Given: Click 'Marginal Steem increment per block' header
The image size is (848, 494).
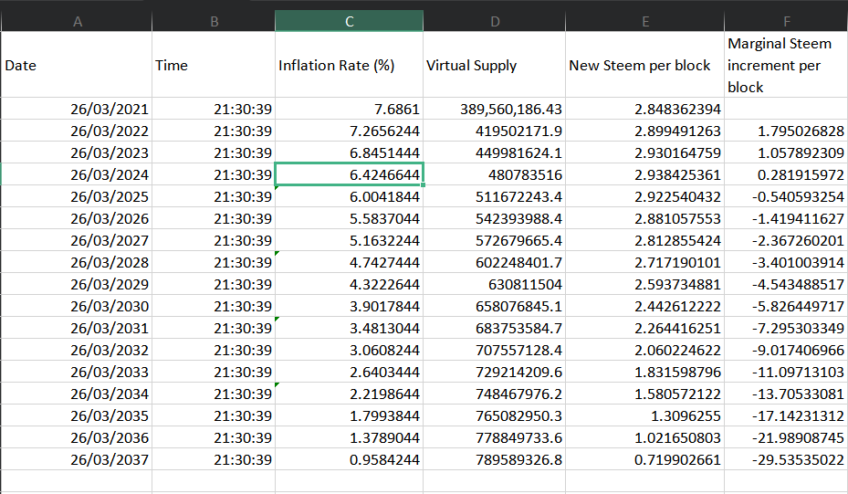Looking at the screenshot, I should pos(786,65).
